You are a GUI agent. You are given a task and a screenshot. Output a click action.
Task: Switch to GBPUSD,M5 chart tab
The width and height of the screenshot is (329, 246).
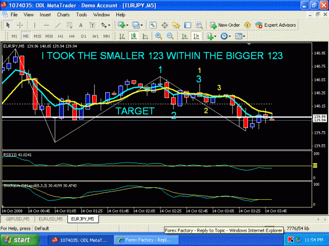17,219
